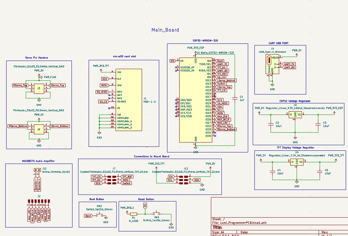Viewport: 348px width, 236px height.
Task: Click the GND symbol under boot switch SW2
Action: [106, 218]
